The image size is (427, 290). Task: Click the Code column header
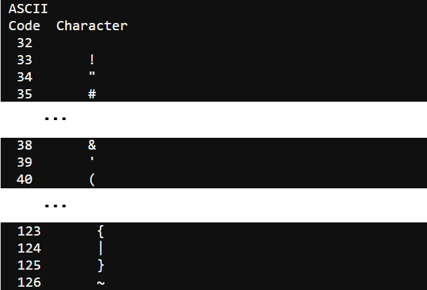pos(24,26)
